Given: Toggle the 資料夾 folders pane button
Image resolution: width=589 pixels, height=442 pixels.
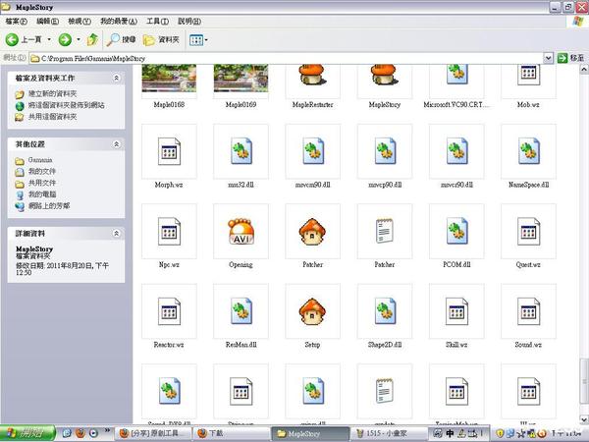Looking at the screenshot, I should pos(162,40).
